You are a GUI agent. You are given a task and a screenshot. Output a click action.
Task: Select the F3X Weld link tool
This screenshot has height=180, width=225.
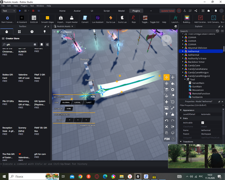(173, 108)
